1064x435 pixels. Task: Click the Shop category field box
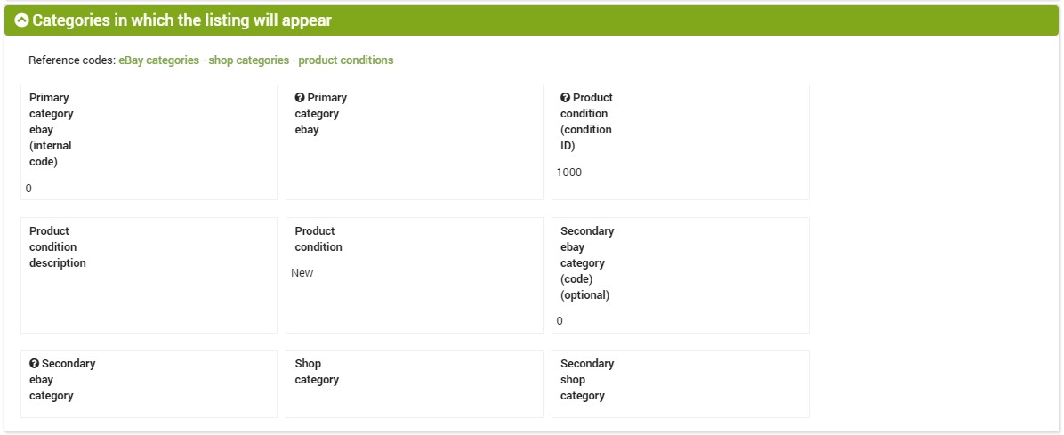click(414, 383)
